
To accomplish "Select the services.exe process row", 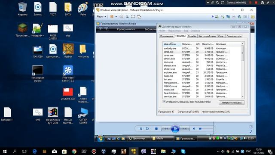I will 196,96.
